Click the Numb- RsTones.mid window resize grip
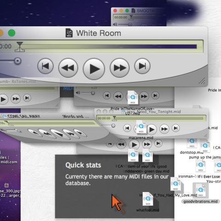This screenshot has height=221, width=221. [x=57, y=105]
